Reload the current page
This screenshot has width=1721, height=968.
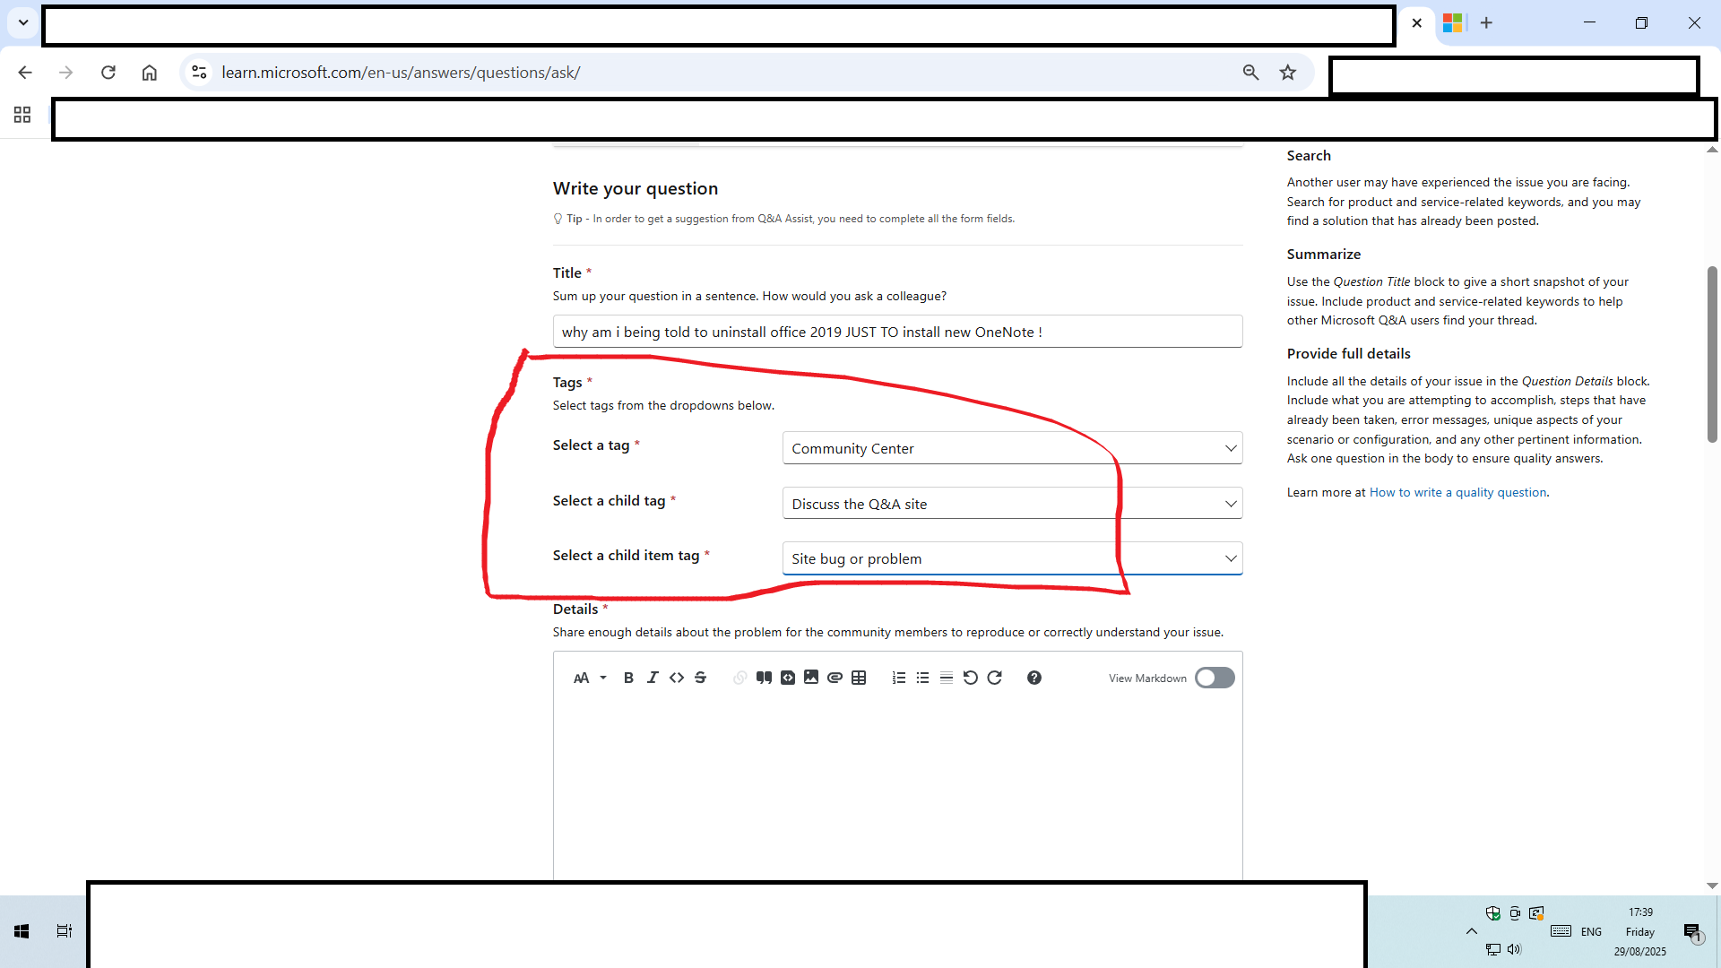(x=108, y=73)
